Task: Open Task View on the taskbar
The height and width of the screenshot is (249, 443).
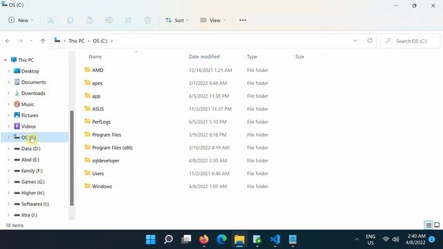Action: [x=186, y=239]
